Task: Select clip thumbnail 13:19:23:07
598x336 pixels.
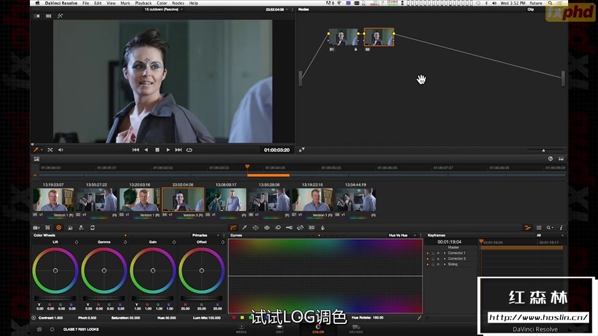Action: 54,200
